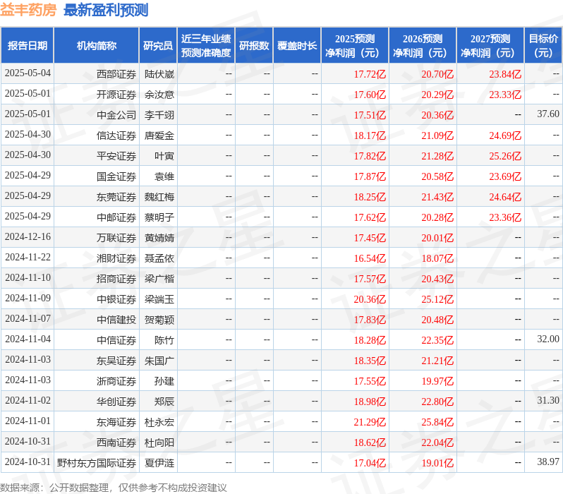Viewport: 563px width, 494px height.
Task: Click the 目标价 column header
Action: click(x=543, y=46)
